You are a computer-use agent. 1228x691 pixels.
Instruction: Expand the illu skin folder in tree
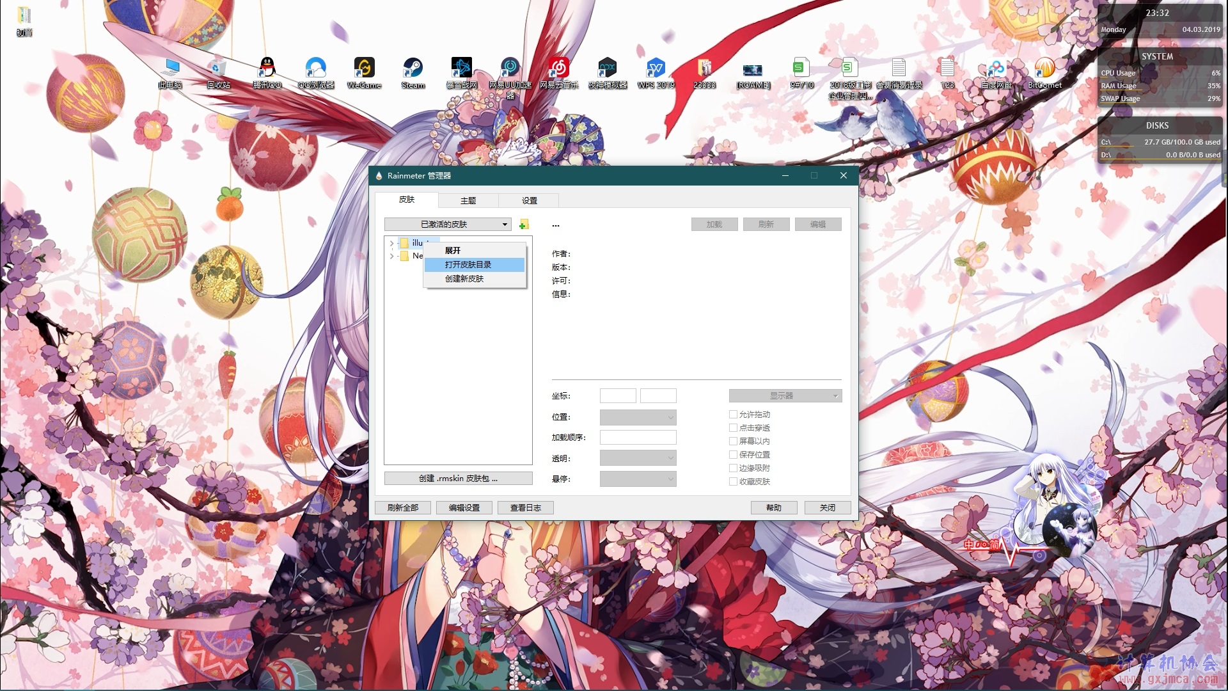coord(391,243)
